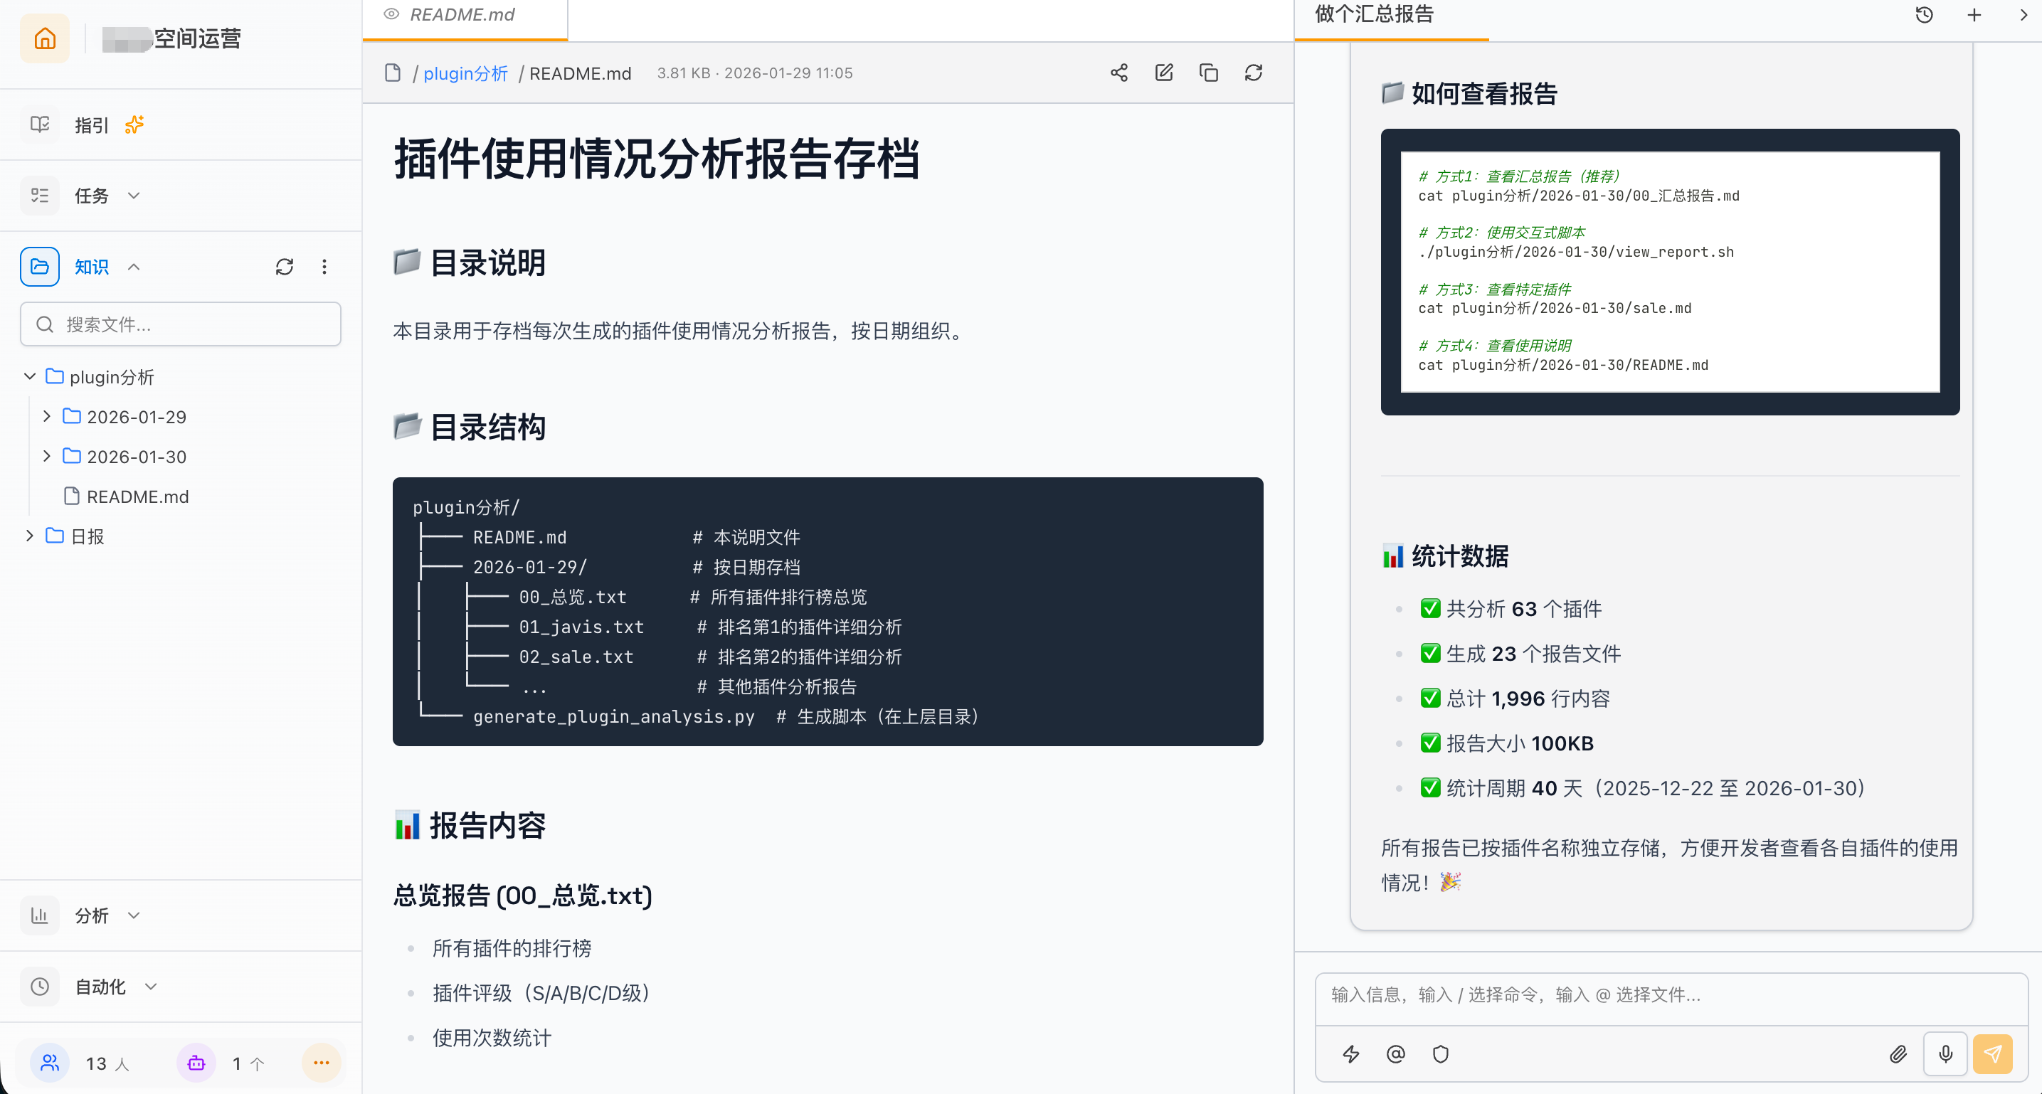Screen dimensions: 2042x1094
Task: Click the @ mention icon in chat input
Action: [1395, 1054]
